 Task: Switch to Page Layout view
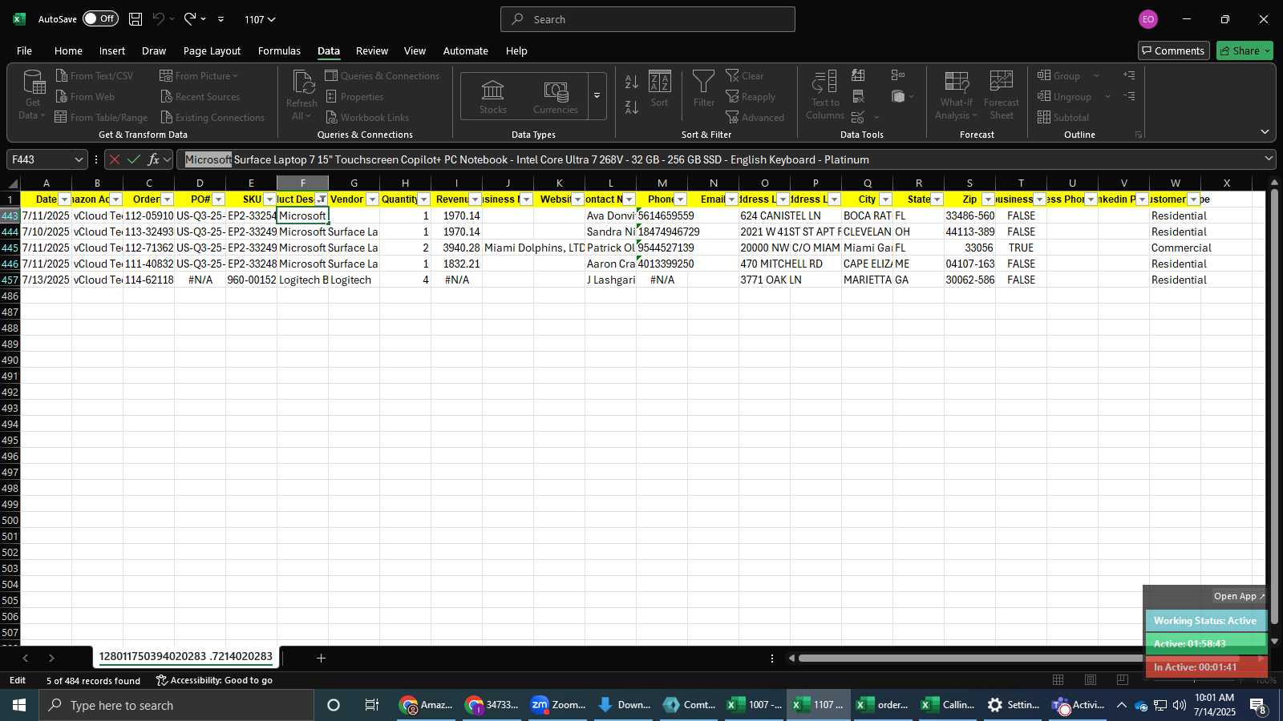tap(1091, 679)
